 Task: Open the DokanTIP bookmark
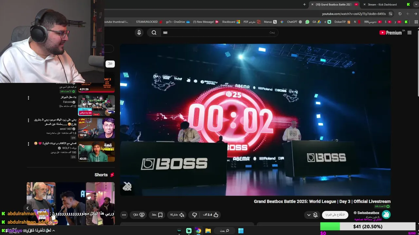[342, 22]
